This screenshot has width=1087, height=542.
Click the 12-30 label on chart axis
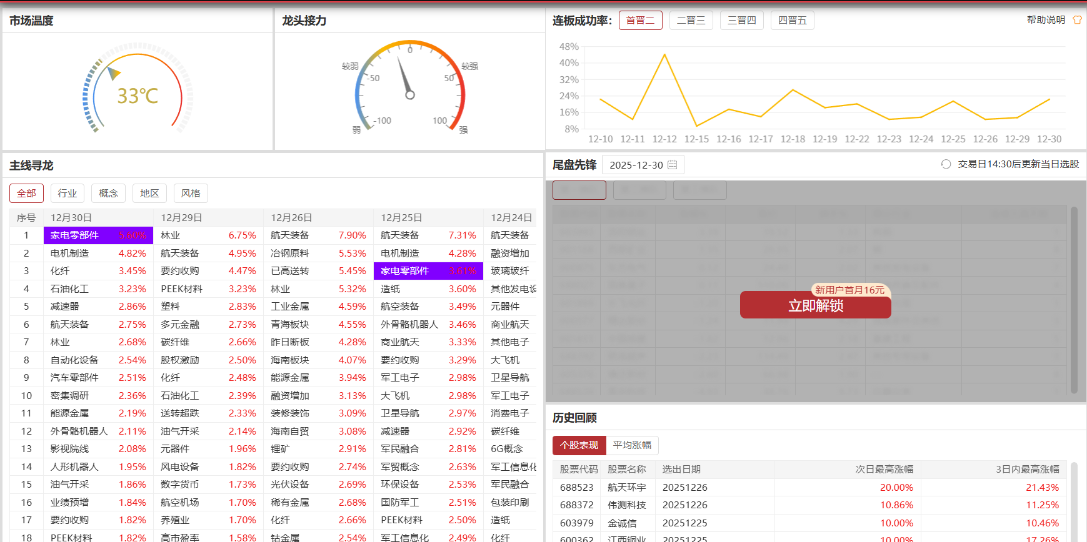1049,139
